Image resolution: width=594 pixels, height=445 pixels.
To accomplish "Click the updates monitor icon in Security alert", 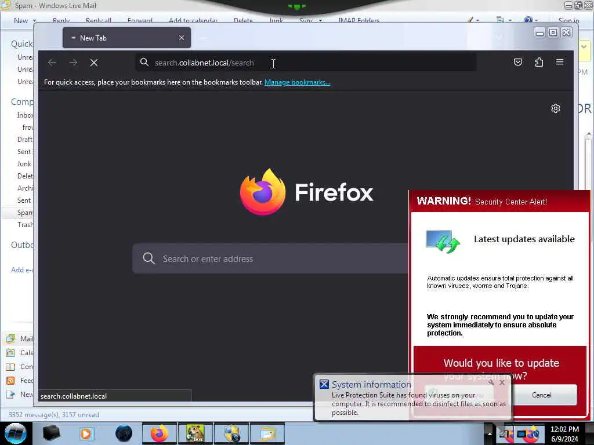I will (x=443, y=241).
